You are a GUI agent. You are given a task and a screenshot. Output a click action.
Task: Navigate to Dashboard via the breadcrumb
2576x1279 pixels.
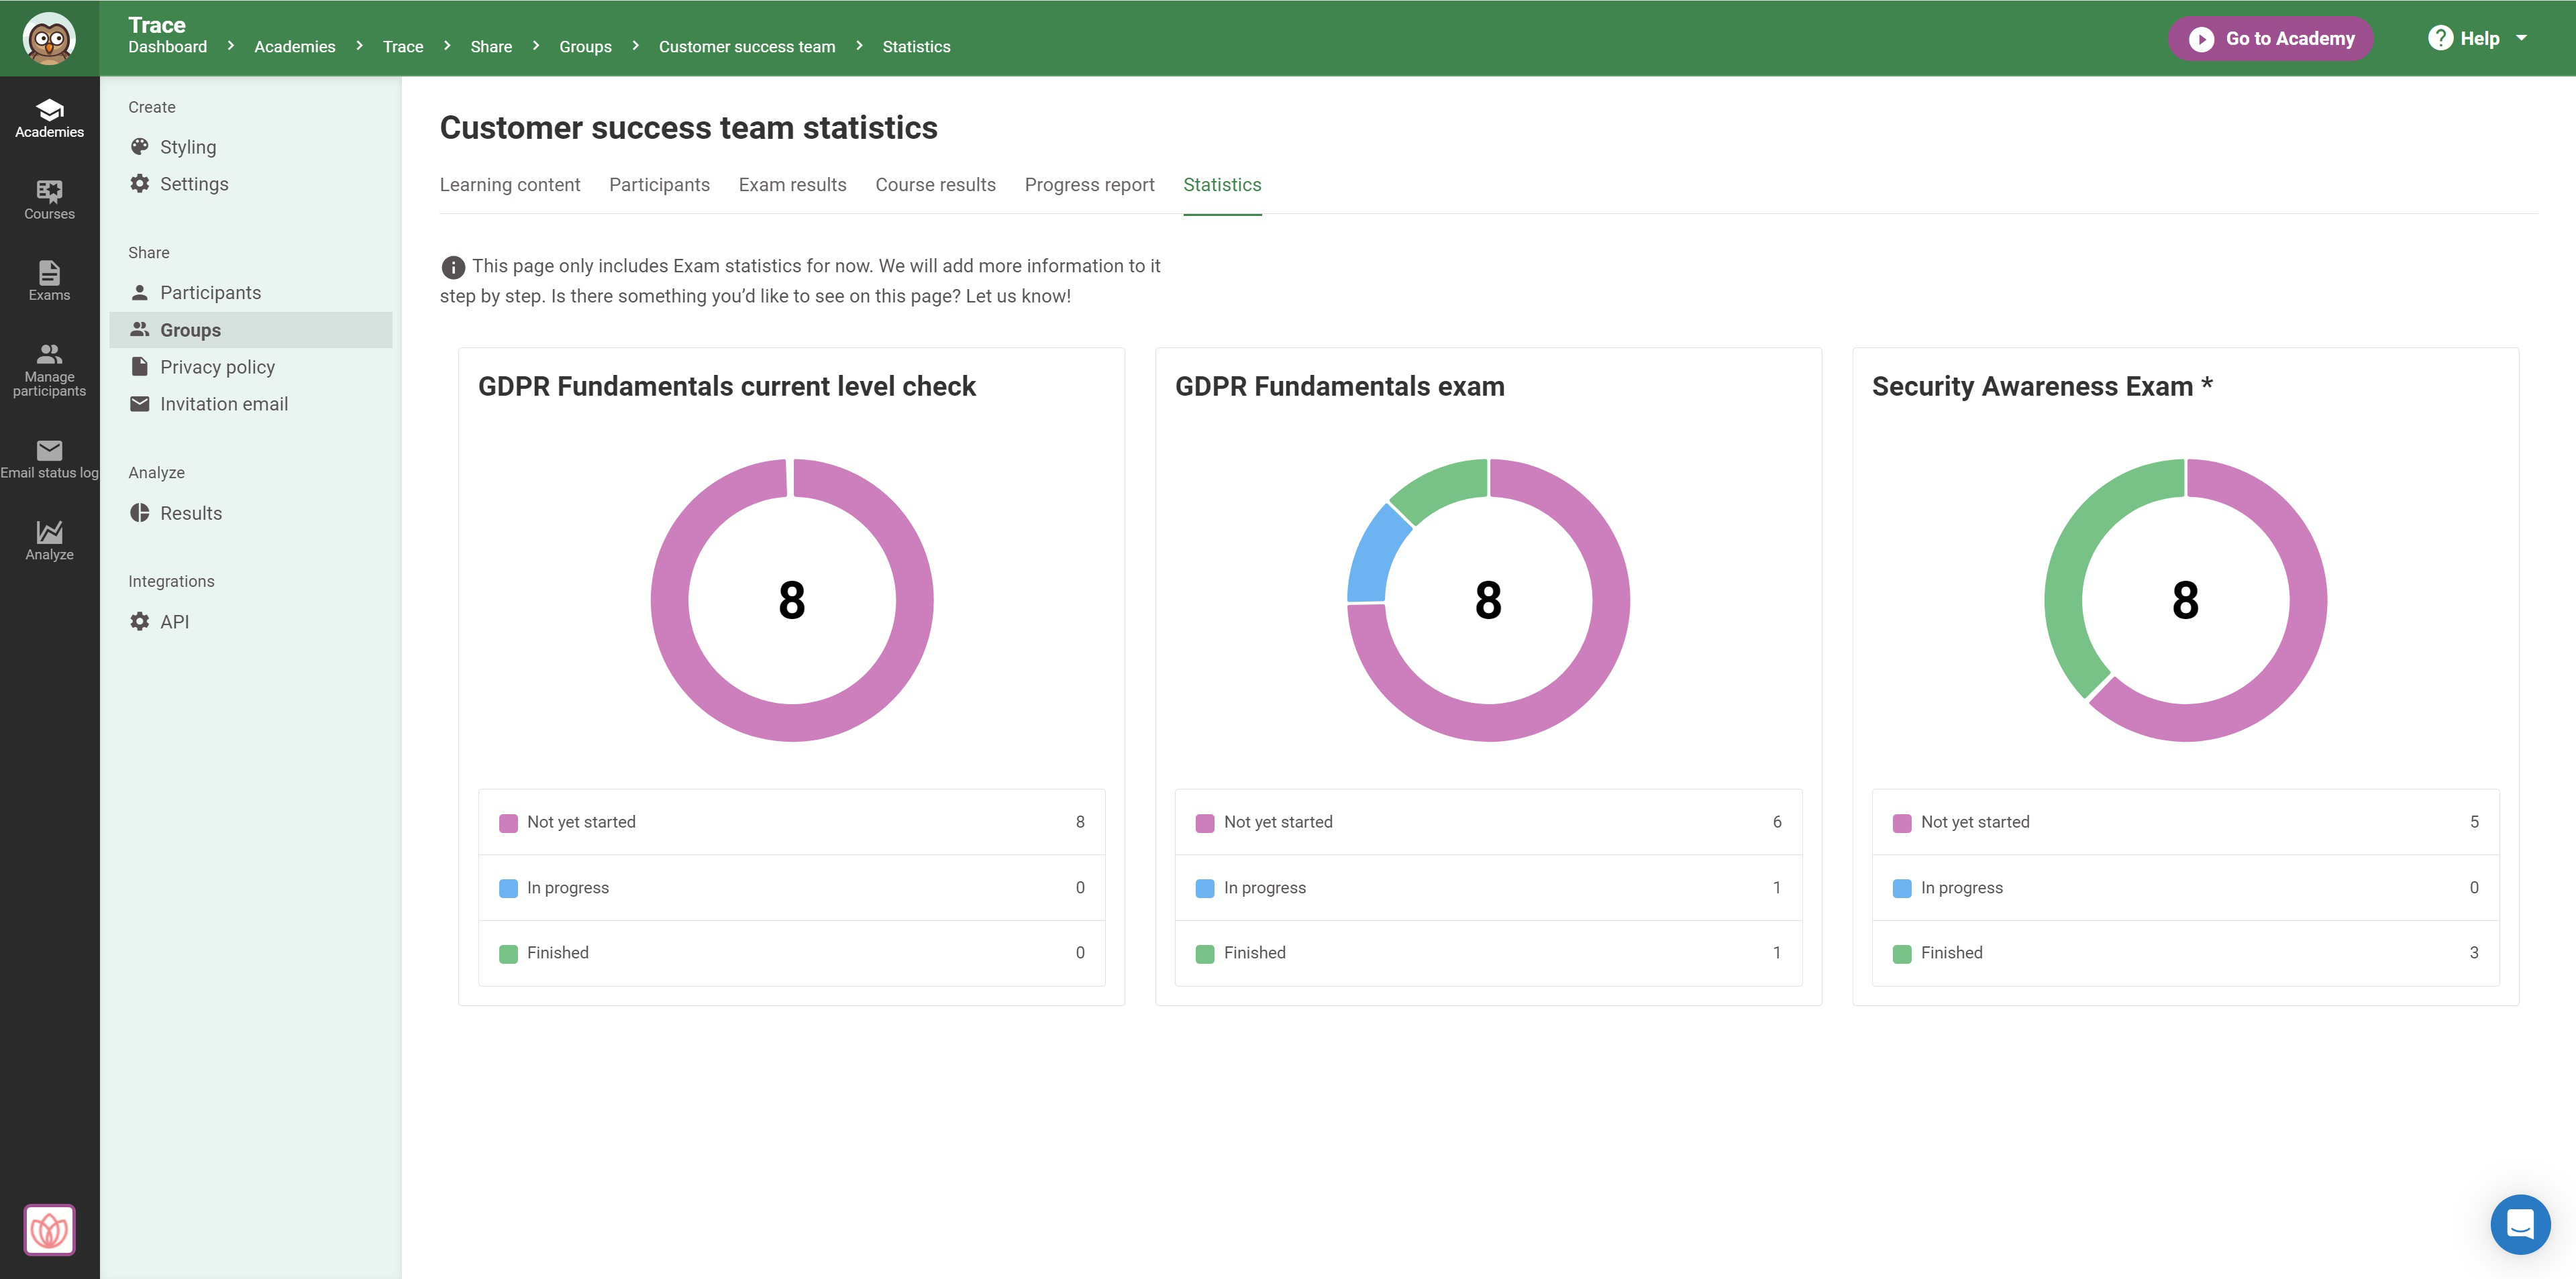(166, 46)
